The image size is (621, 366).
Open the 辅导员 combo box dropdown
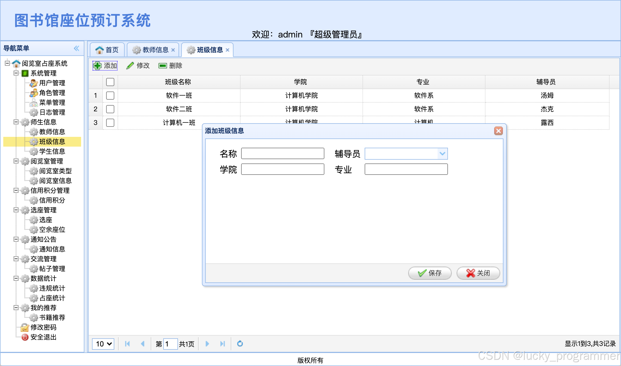442,154
